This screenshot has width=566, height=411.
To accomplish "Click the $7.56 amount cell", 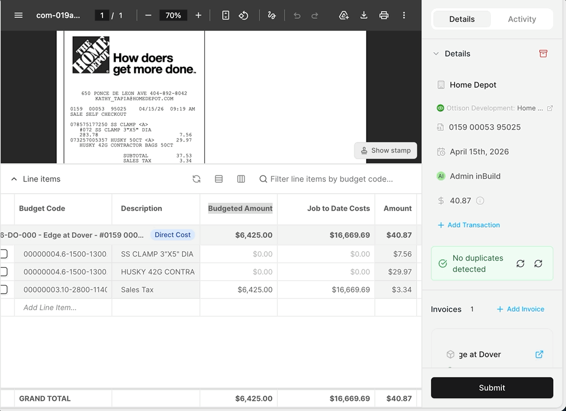I will (396, 254).
